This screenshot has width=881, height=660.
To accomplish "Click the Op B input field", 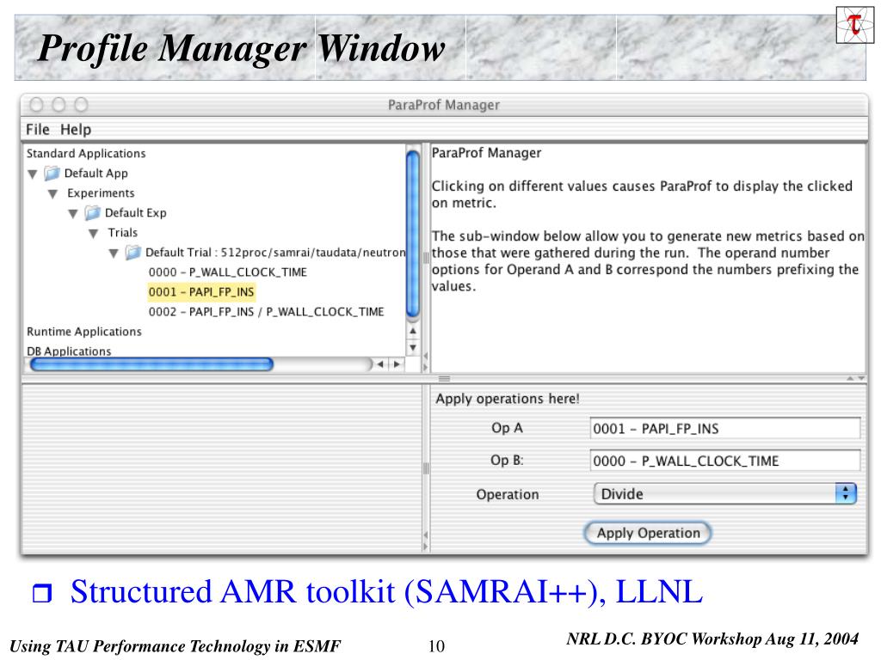I will click(724, 461).
